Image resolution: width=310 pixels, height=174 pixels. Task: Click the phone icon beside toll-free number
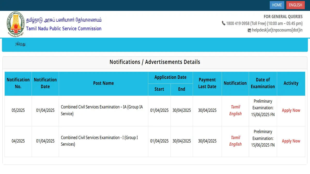(223, 23)
